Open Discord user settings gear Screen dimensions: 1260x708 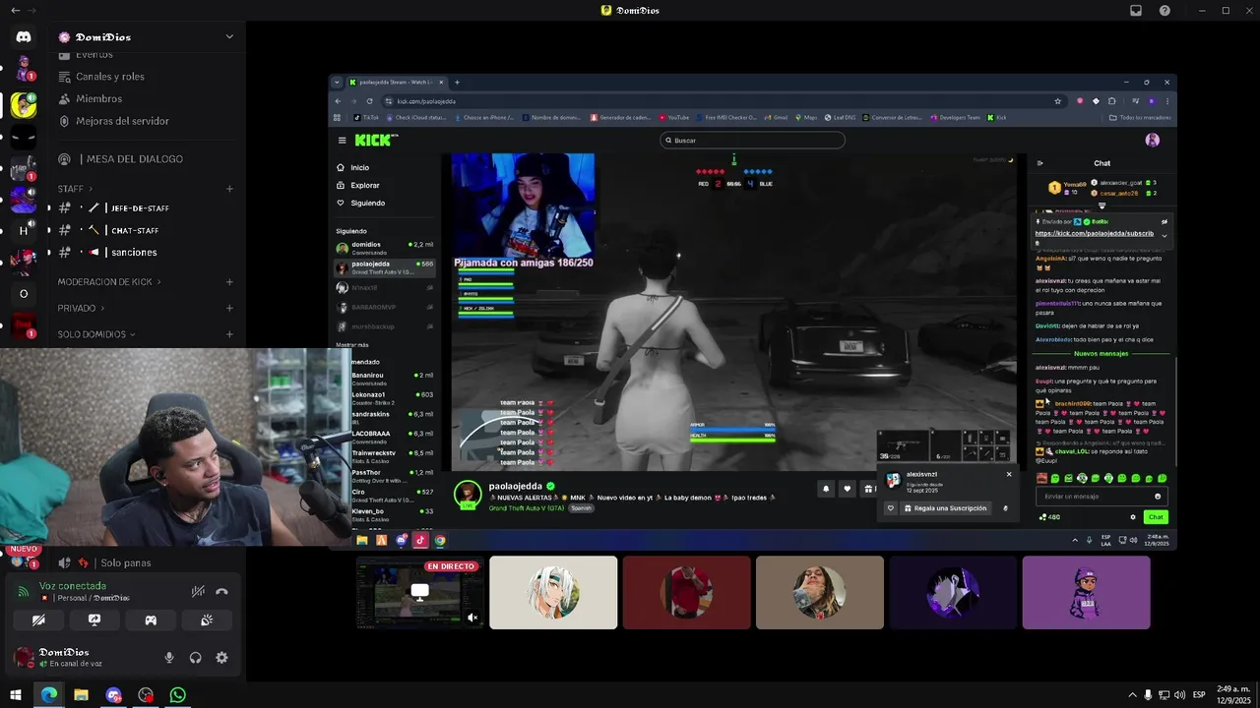pos(221,658)
